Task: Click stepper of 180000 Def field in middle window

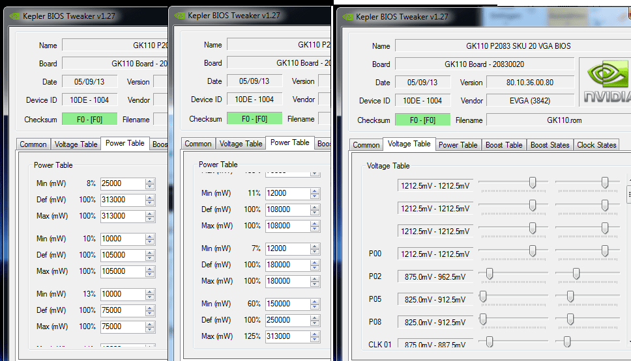Action: (315, 265)
